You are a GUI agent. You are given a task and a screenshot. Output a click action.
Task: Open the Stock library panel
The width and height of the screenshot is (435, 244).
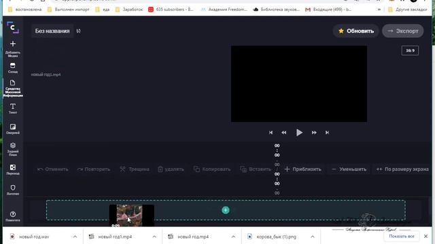point(13,68)
